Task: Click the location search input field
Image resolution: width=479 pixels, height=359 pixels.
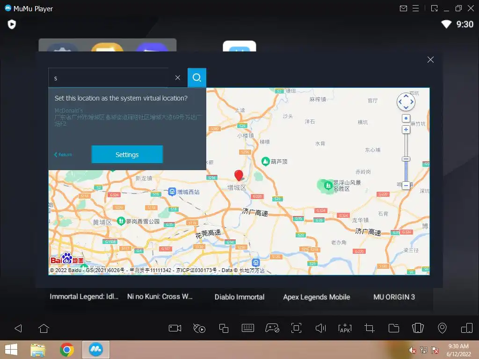Action: pos(109,78)
